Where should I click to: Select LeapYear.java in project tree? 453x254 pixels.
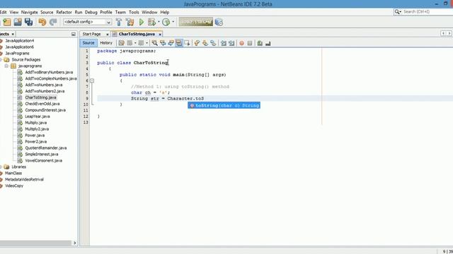point(38,116)
